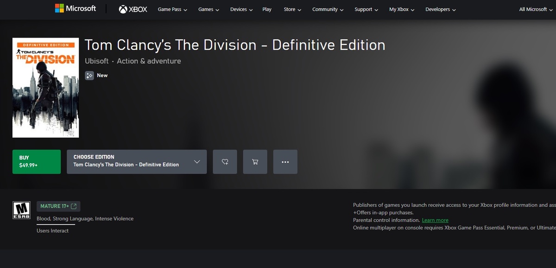
Task: Open the Xbox home logo
Action: pos(133,9)
